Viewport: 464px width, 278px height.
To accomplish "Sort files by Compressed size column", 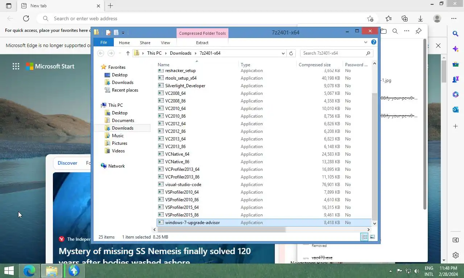I will point(320,65).
